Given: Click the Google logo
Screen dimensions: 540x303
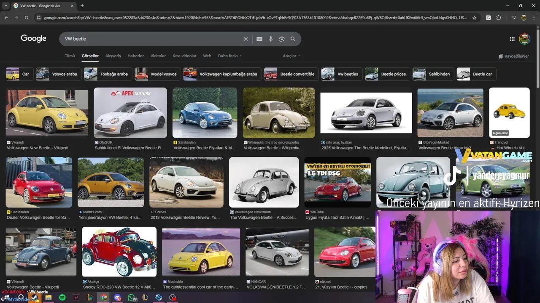Looking at the screenshot, I should (34, 39).
